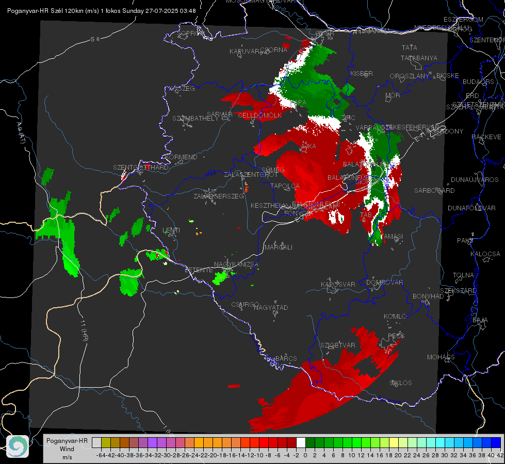This screenshot has height=464, width=505.
Task: Click the ZIRC city label
Action: 348,118
